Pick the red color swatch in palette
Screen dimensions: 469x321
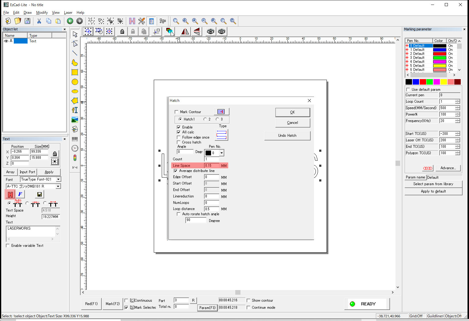pos(423,82)
